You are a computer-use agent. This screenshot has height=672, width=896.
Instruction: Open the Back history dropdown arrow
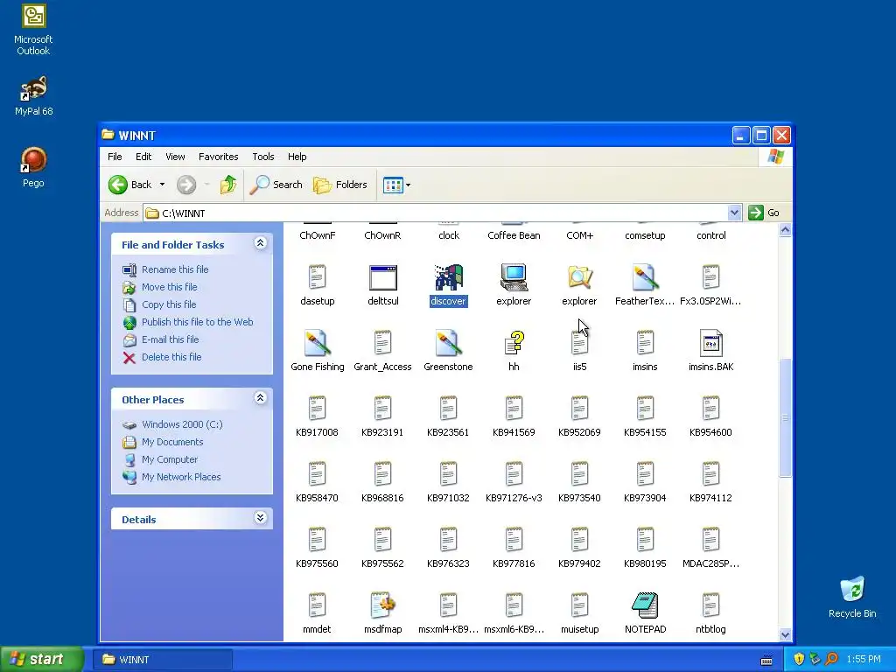[162, 185]
